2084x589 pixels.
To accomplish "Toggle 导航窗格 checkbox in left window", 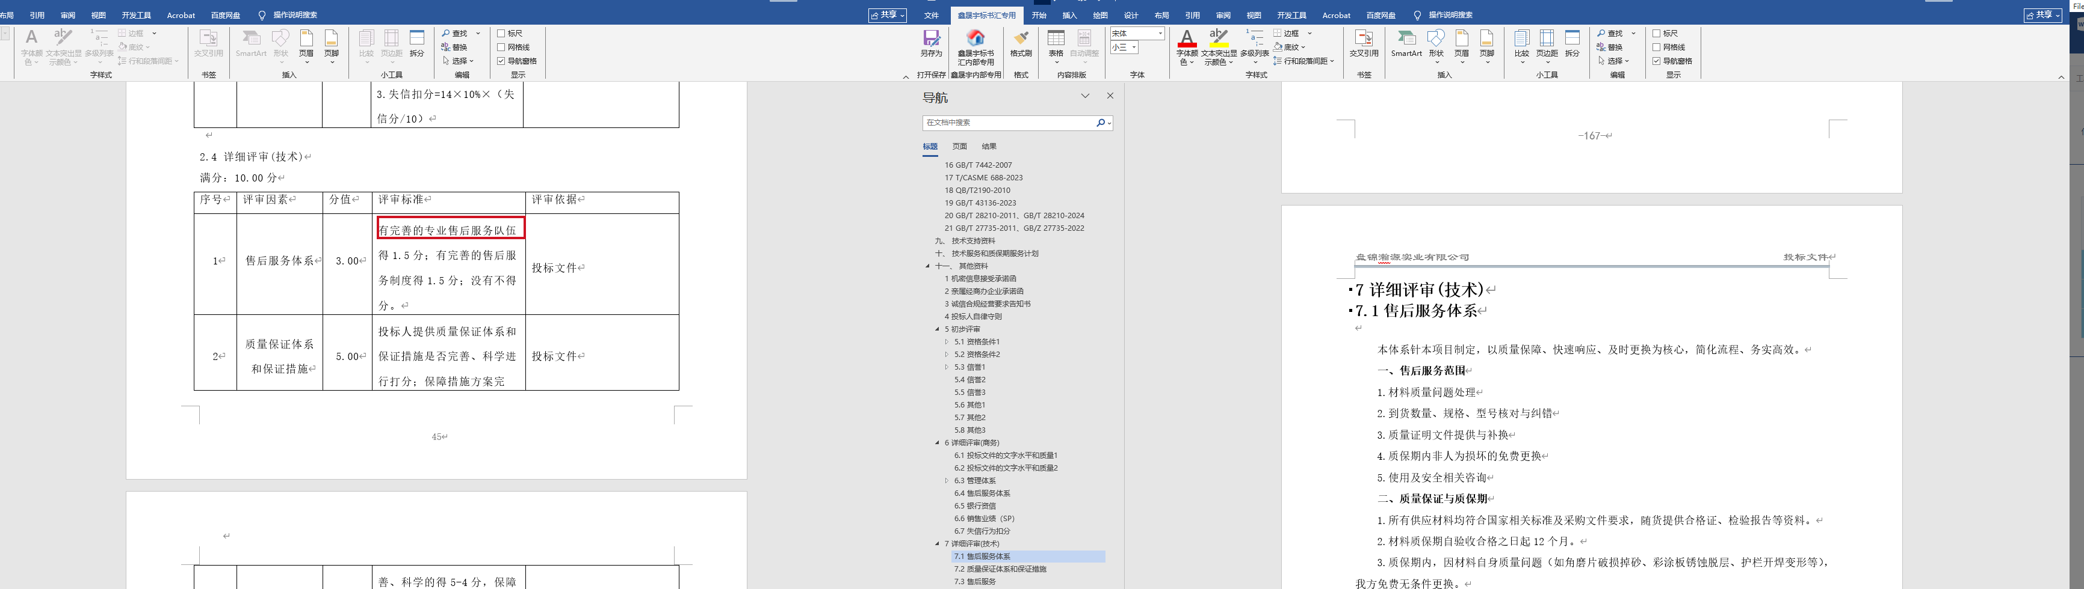I will coord(501,61).
